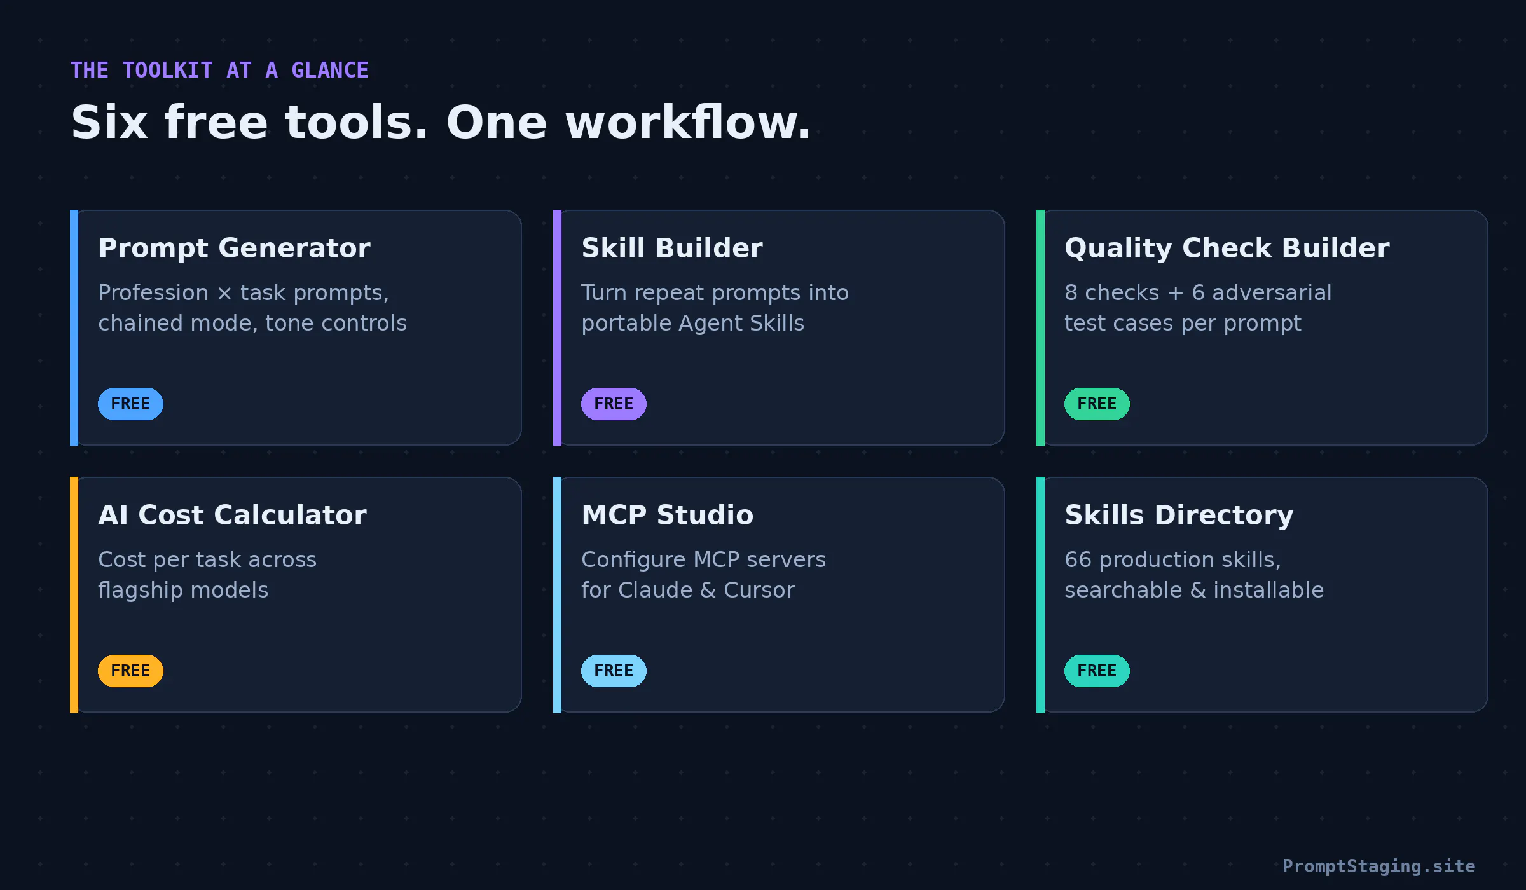Click the light-blue FREE badge under MCP Studio
The width and height of the screenshot is (1526, 890).
[614, 671]
